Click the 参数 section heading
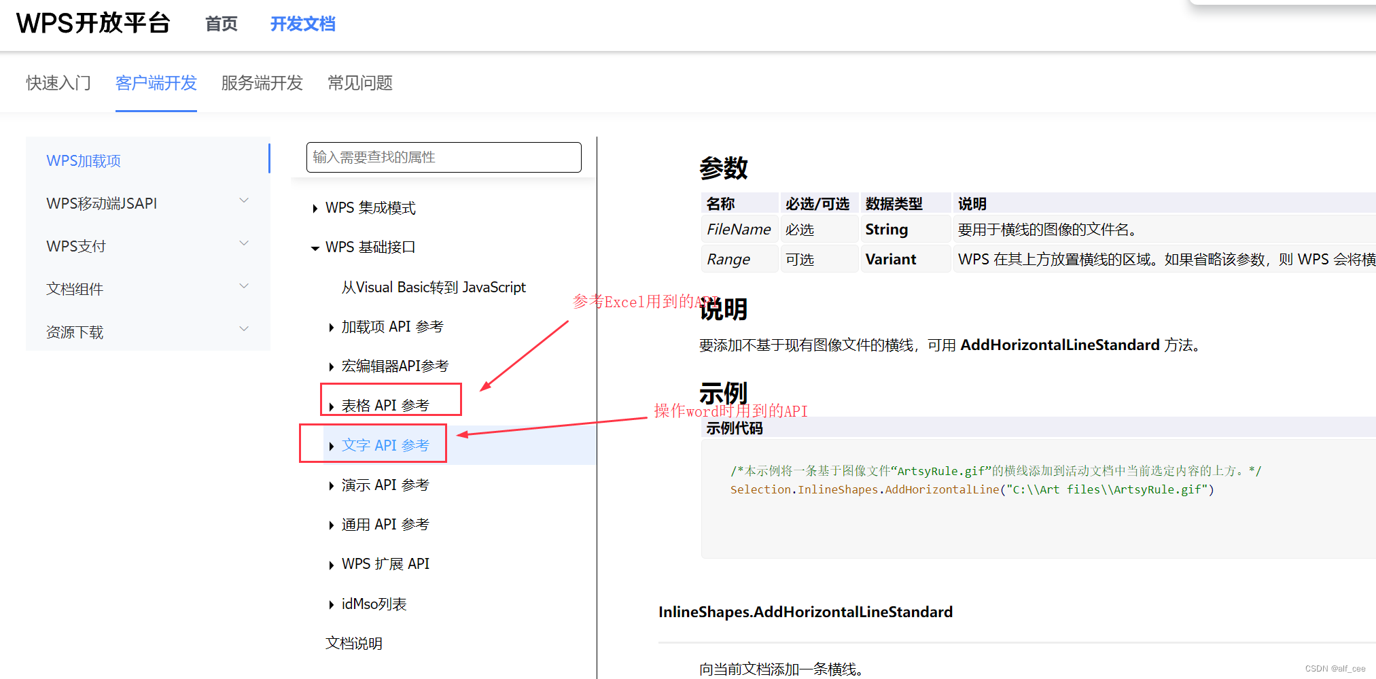The width and height of the screenshot is (1376, 679). tap(723, 168)
